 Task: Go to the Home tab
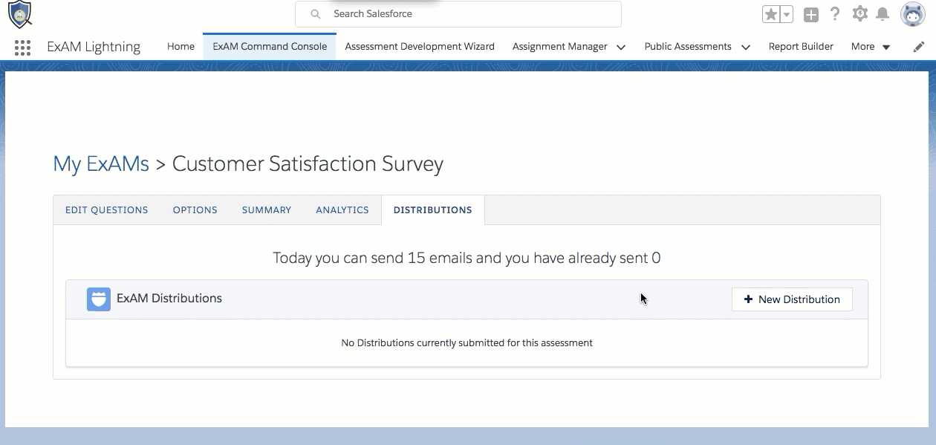coord(181,46)
